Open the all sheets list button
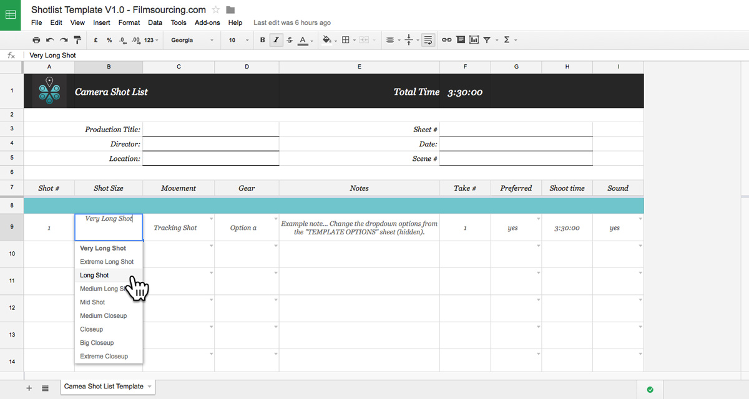Screen dimensions: 749x399 click(x=46, y=388)
